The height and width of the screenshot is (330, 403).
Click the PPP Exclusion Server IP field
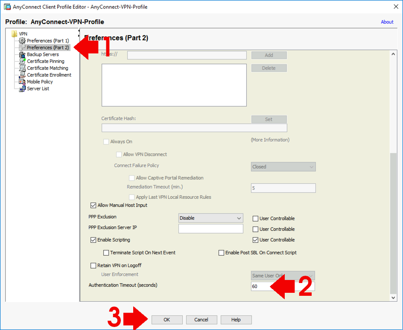coord(211,229)
